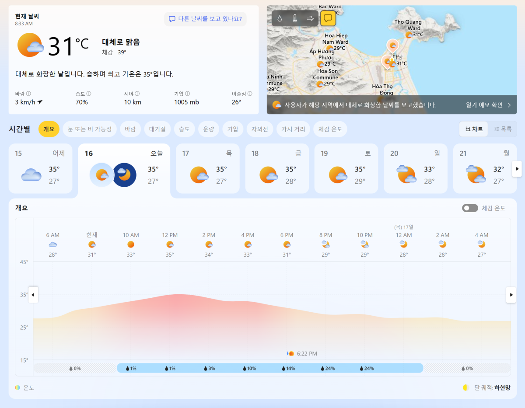Viewport: 525px width, 408px height.
Task: Click the 대체로 맑음 condition text
Action: (x=121, y=42)
